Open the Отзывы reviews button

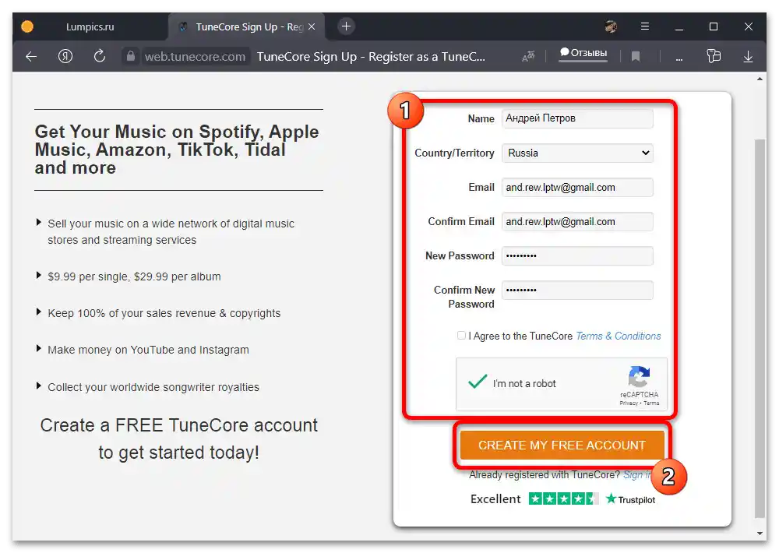tap(583, 53)
